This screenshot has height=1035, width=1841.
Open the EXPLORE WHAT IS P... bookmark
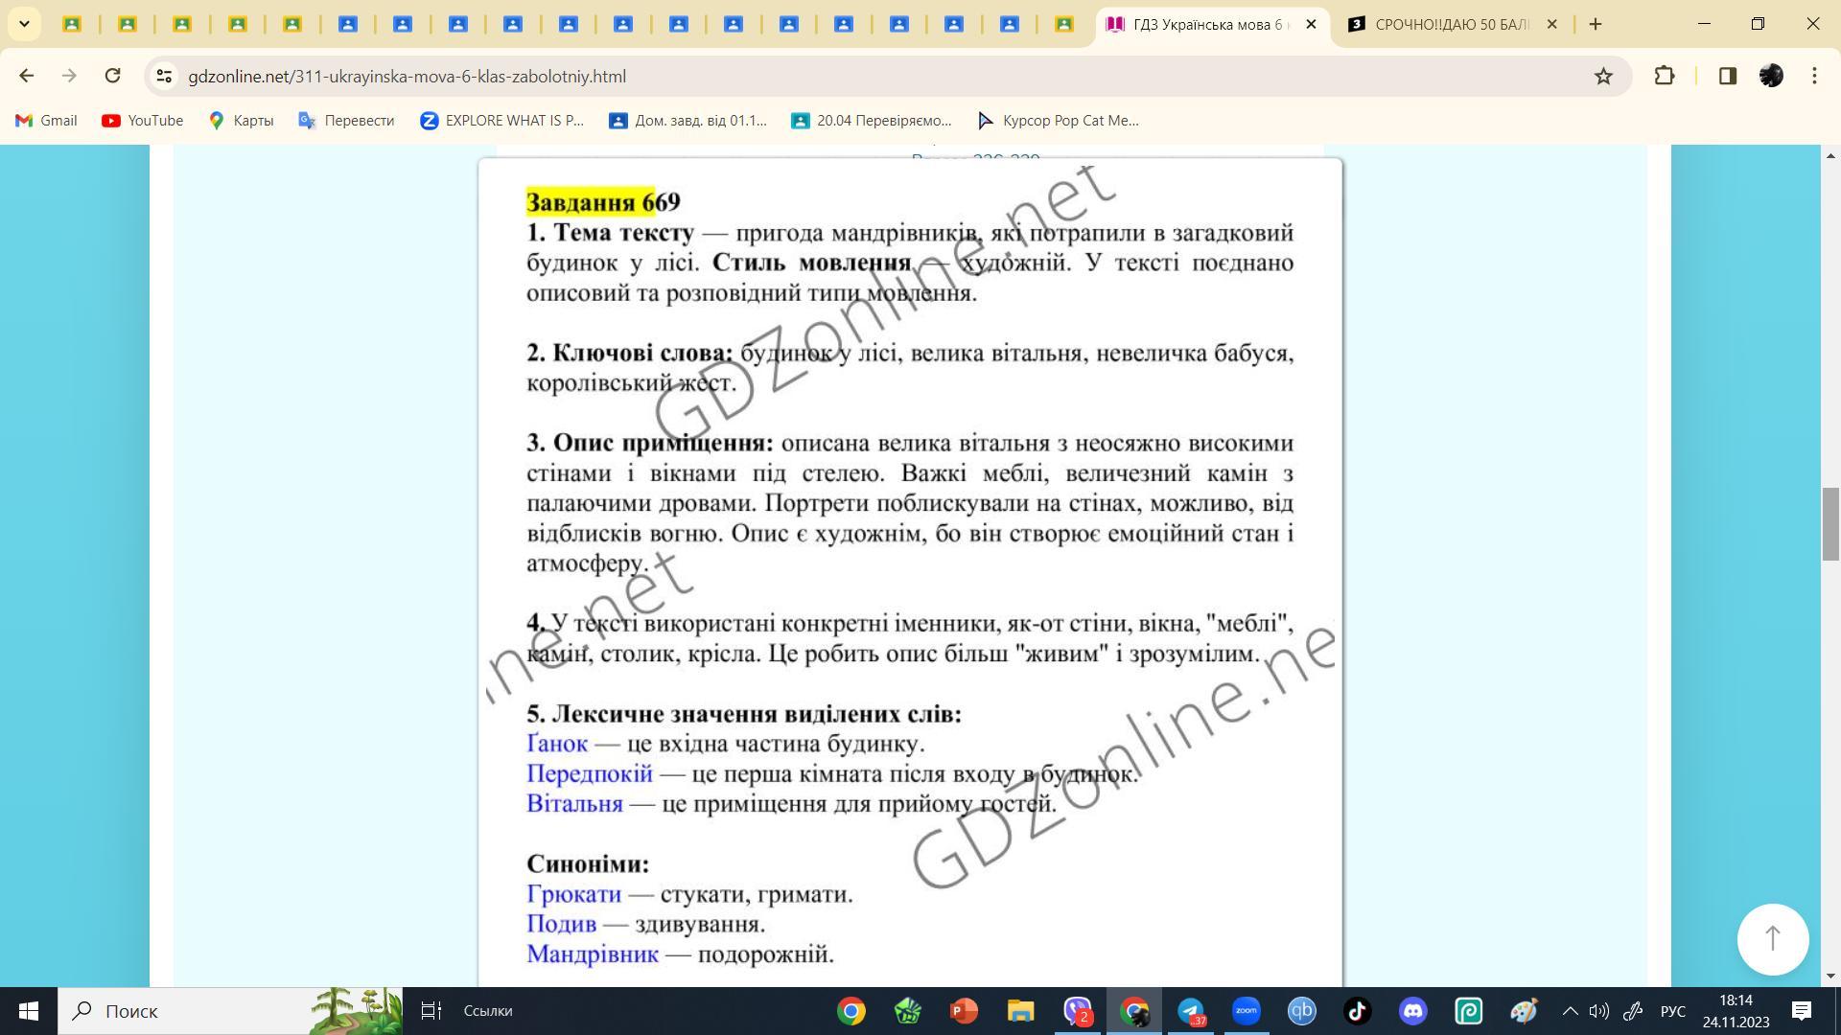pos(501,120)
